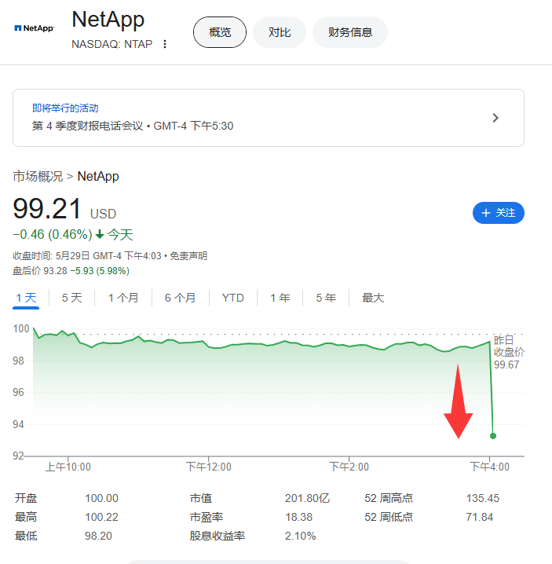Show the 1 年 chart range
Image resolution: width=552 pixels, height=564 pixels.
pos(280,298)
